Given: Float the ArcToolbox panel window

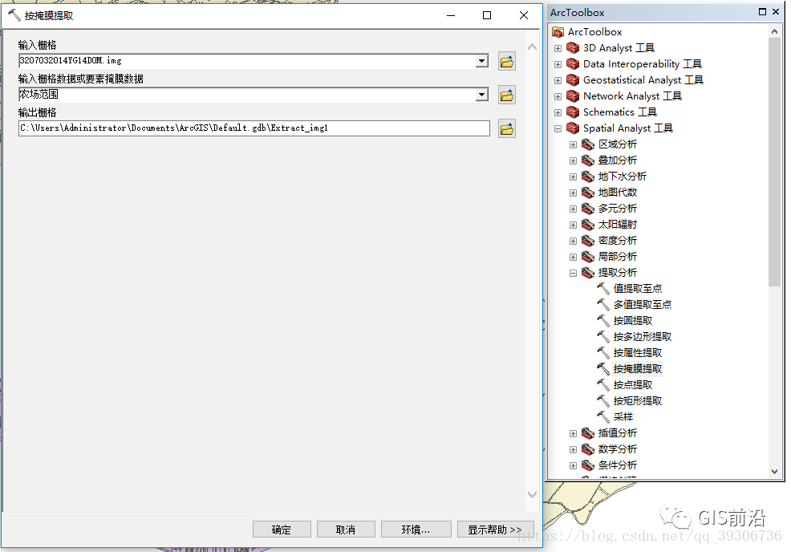Looking at the screenshot, I should [x=762, y=12].
